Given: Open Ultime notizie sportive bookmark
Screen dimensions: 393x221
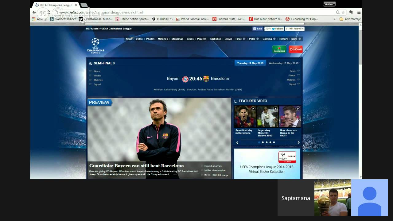Looking at the screenshot, I should point(132,19).
